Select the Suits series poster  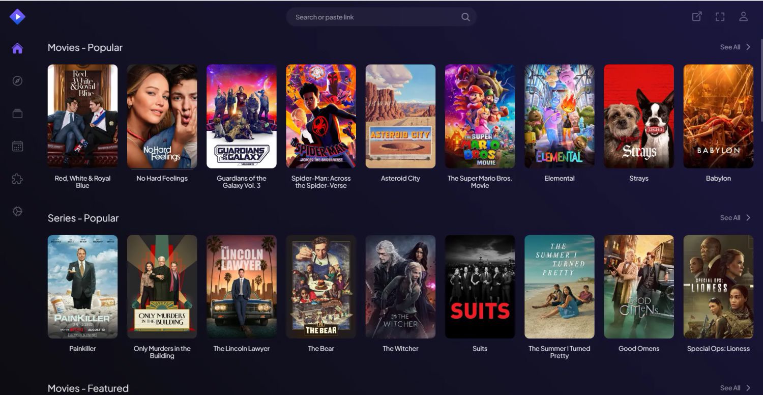coord(480,287)
